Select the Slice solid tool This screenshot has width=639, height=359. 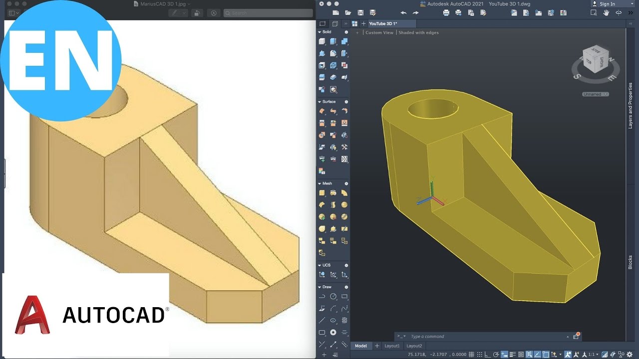pos(321,77)
